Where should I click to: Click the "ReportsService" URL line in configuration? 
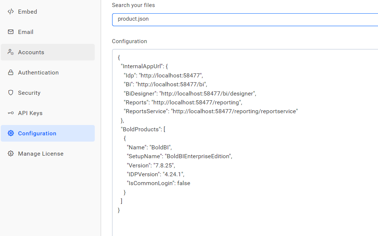click(x=210, y=111)
